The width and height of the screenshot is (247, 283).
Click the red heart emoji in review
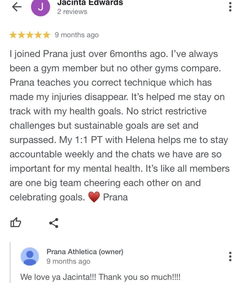click(x=94, y=197)
